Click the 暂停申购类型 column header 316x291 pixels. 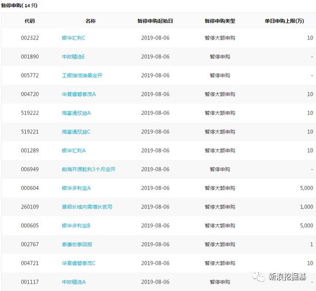pyautogui.click(x=220, y=21)
